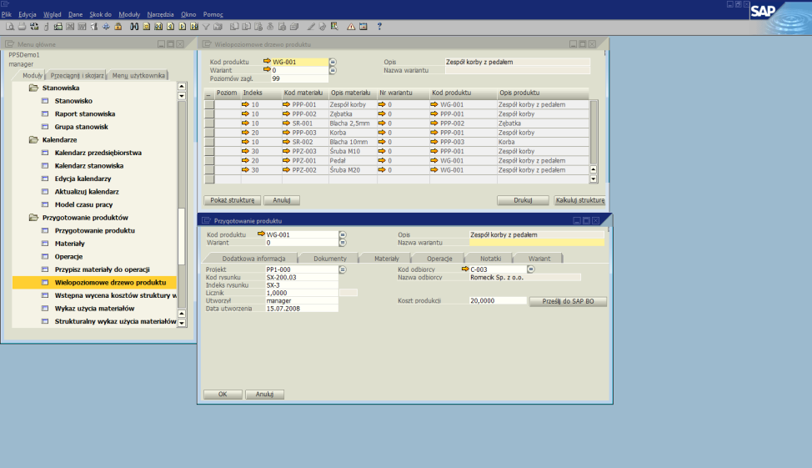Open the Przeciągnij i skojarz tab
The width and height of the screenshot is (812, 468).
(78, 75)
